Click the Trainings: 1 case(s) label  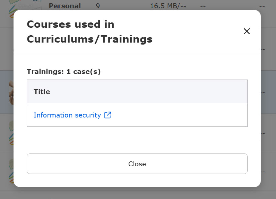(64, 72)
